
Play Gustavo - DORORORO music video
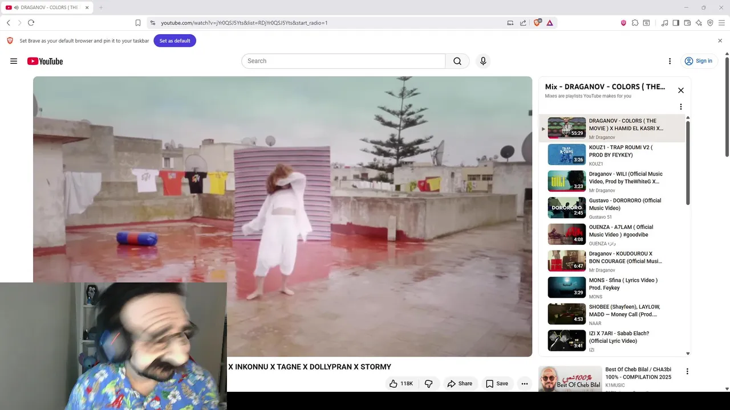coord(611,208)
